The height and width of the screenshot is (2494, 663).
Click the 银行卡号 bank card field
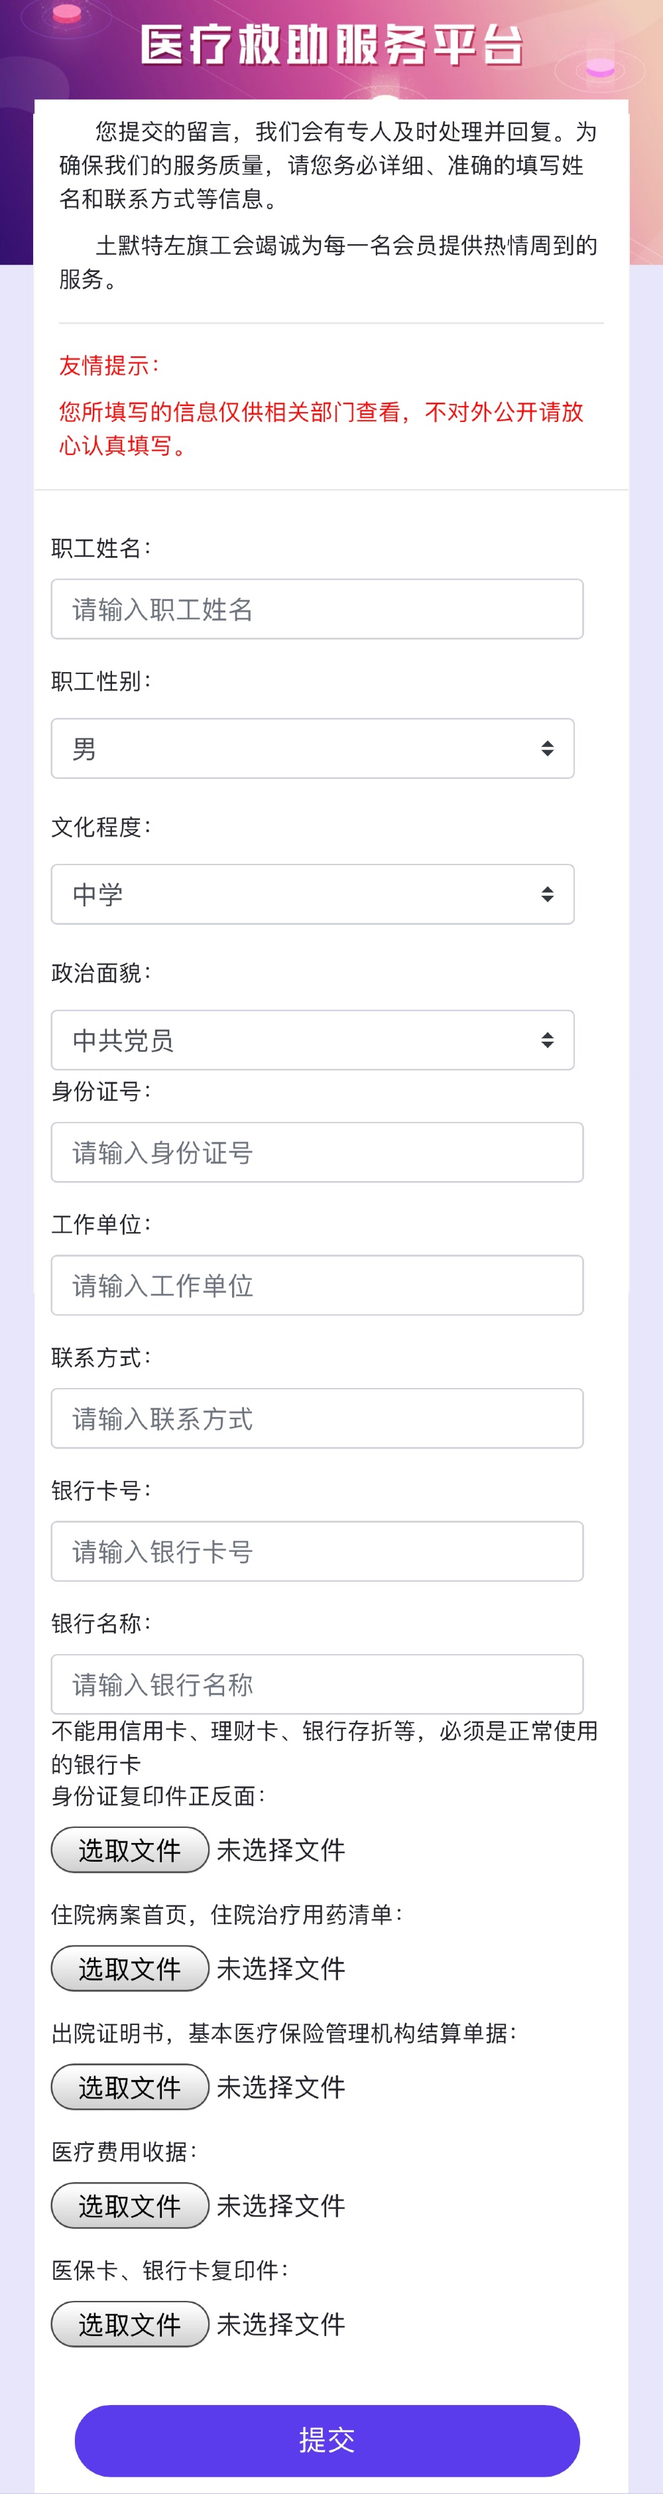coord(316,1551)
